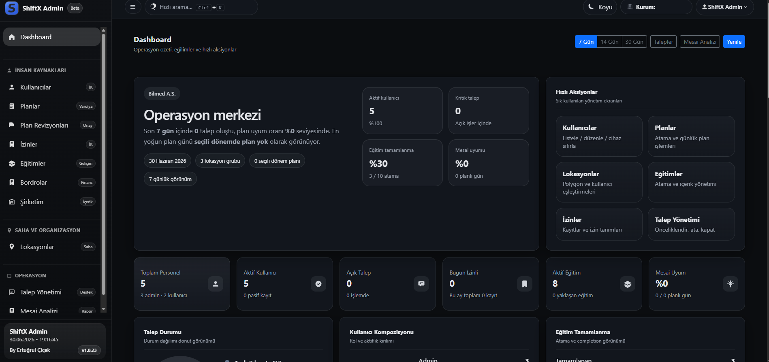This screenshot has height=362, width=769.
Task: Click the Şirketim building icon
Action: (12, 202)
